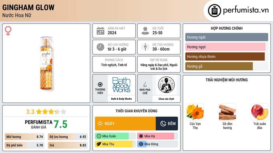Click the Hương ngát accord bar
Screen dimensions: 273x153
pos(227,37)
